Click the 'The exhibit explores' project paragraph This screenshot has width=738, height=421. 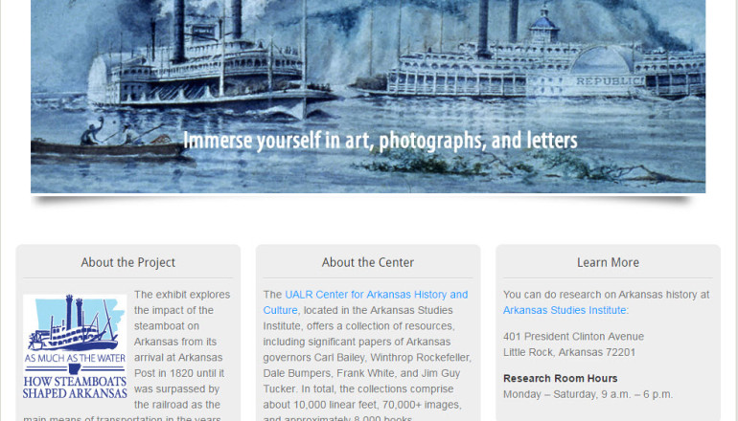pos(127,355)
